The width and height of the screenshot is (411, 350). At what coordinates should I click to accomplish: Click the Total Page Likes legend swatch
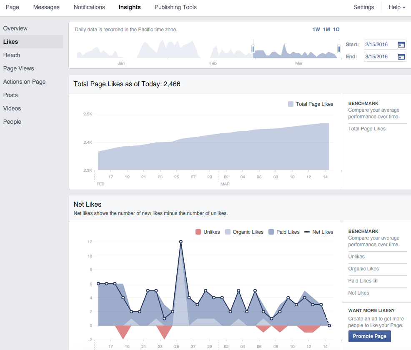point(291,104)
